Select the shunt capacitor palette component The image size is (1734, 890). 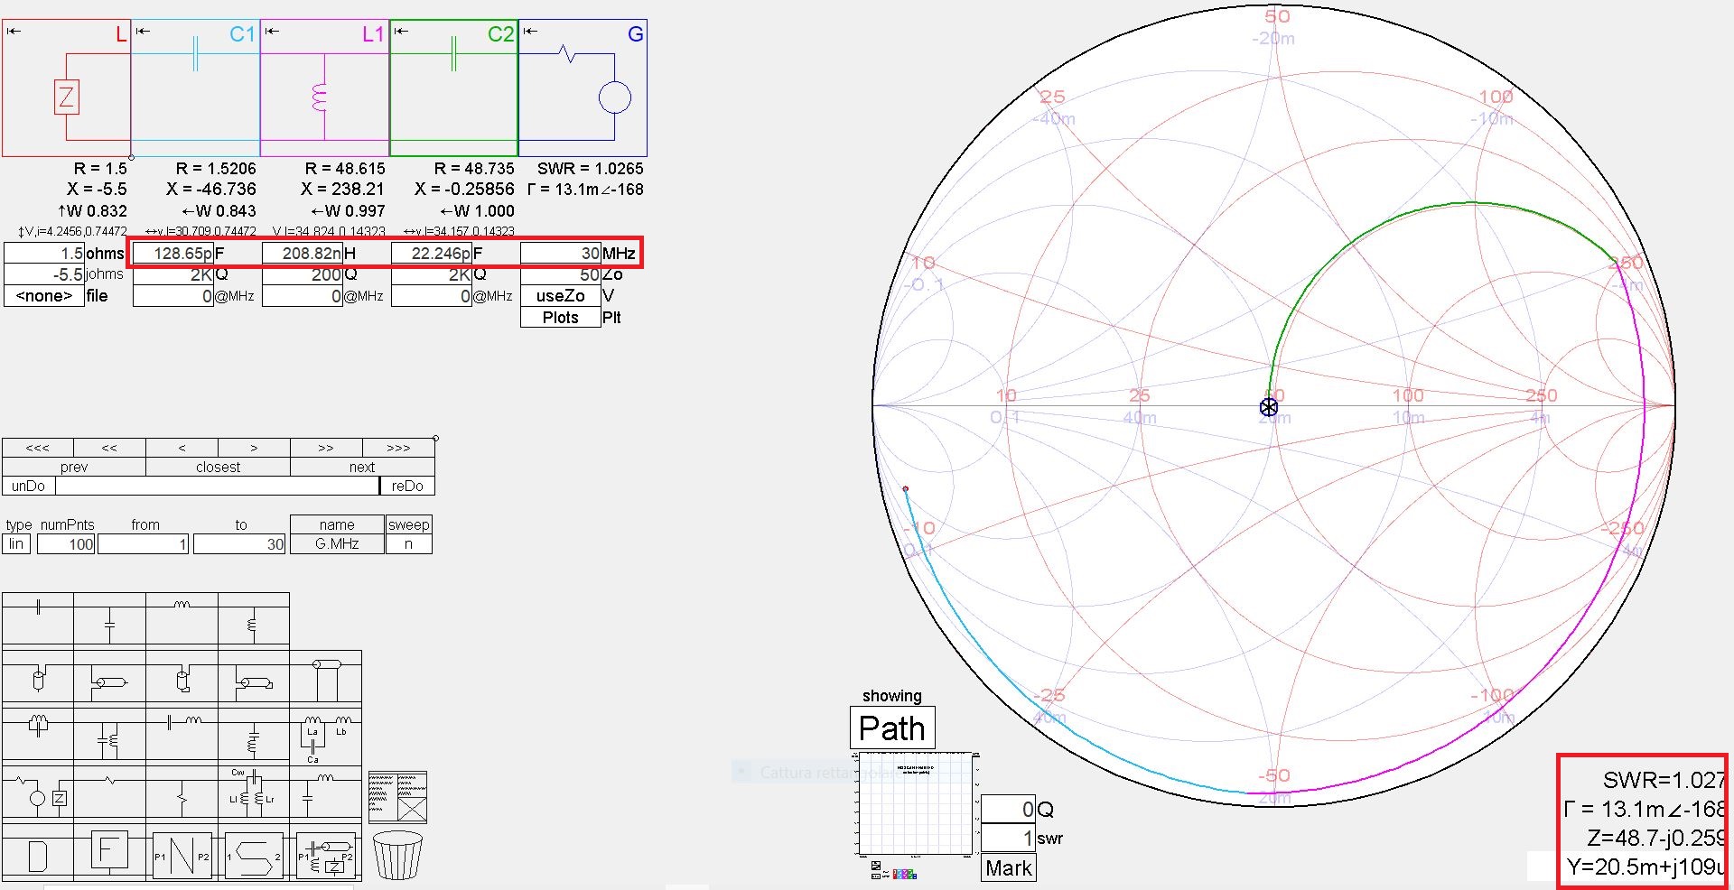[109, 618]
